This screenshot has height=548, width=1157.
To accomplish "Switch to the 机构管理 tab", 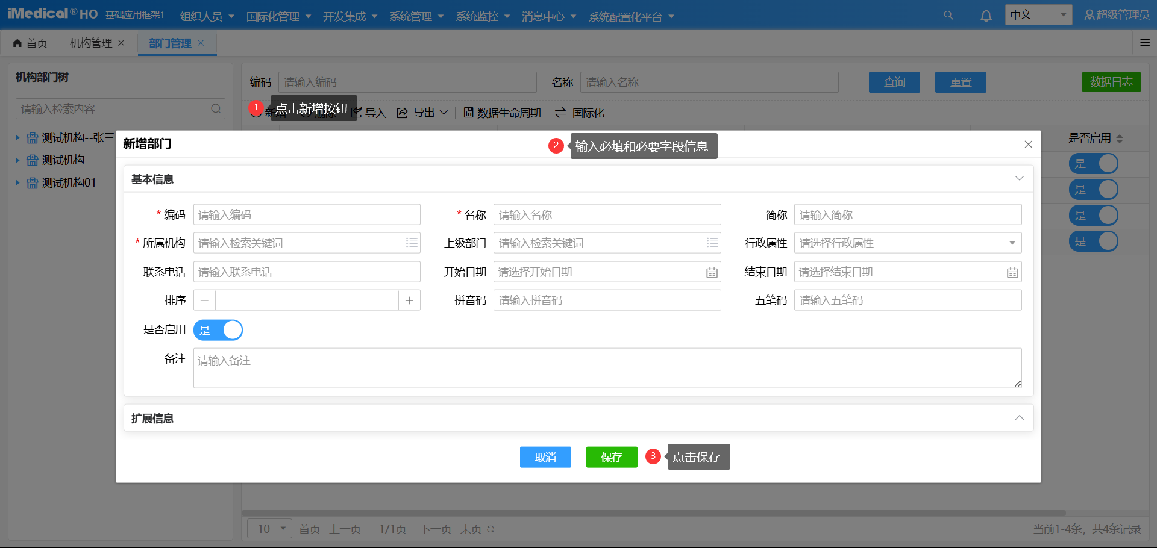I will tap(91, 43).
